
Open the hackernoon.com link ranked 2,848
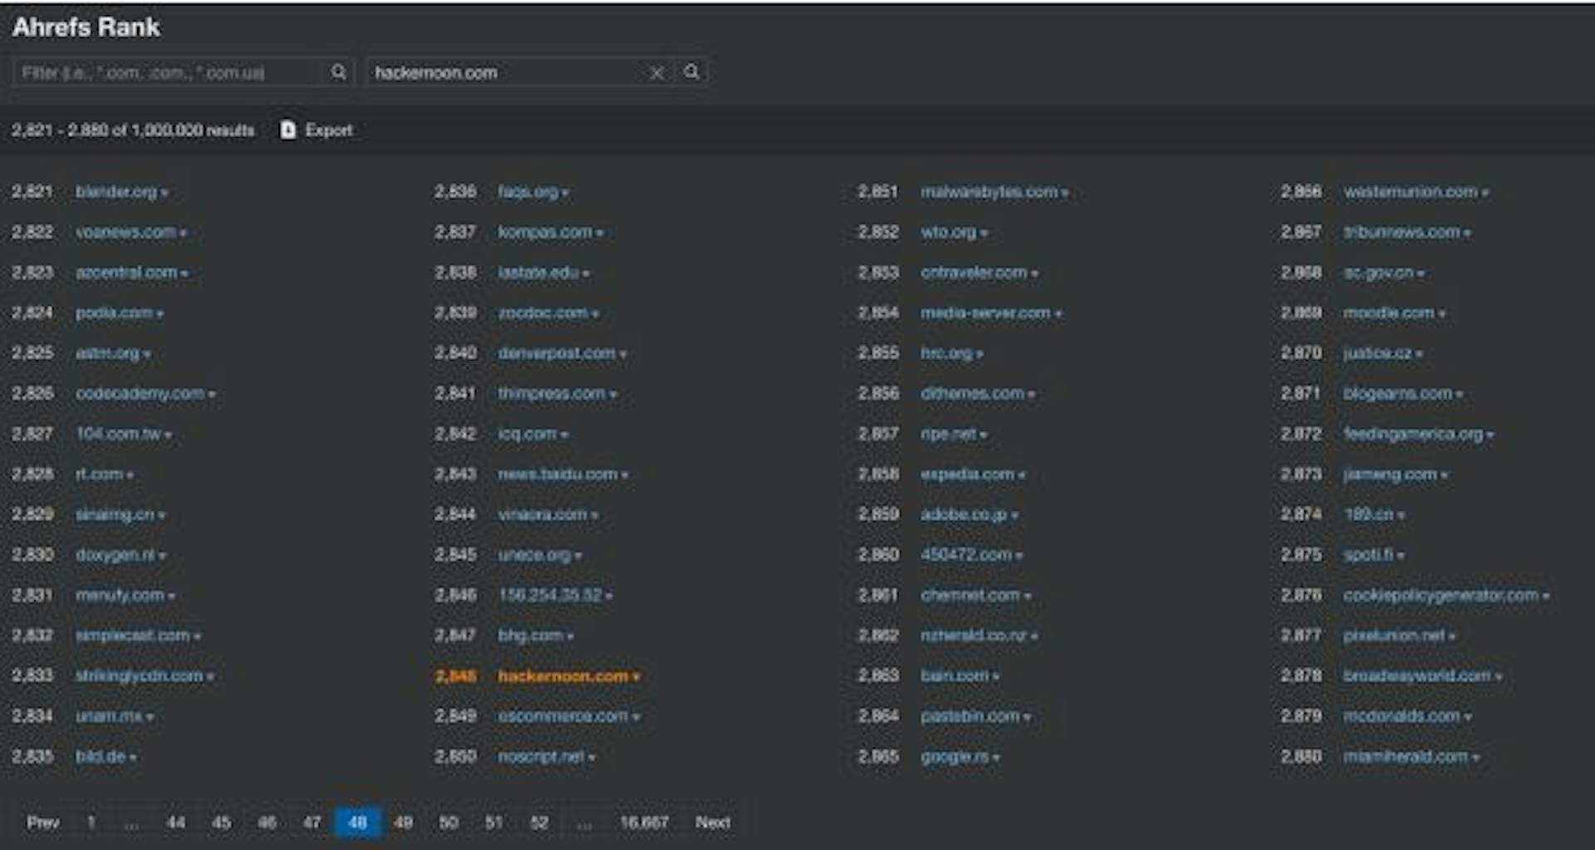[563, 676]
